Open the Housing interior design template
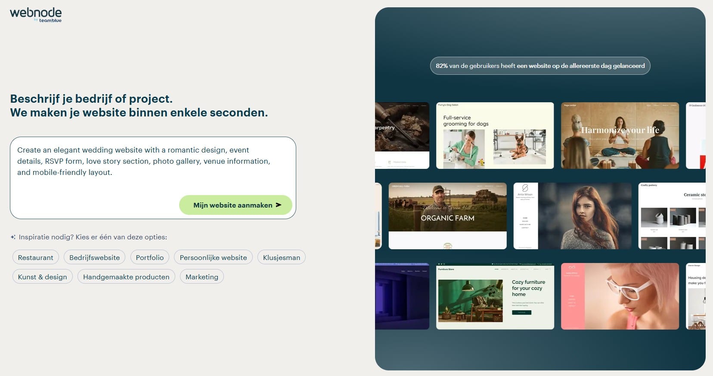Screen dimensions: 713x376 click(696, 296)
